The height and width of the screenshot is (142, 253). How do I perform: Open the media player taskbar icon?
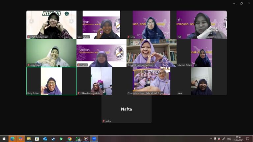[86, 139]
